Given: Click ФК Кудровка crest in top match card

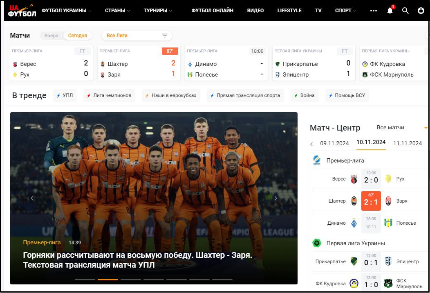Looking at the screenshot, I should point(365,64).
